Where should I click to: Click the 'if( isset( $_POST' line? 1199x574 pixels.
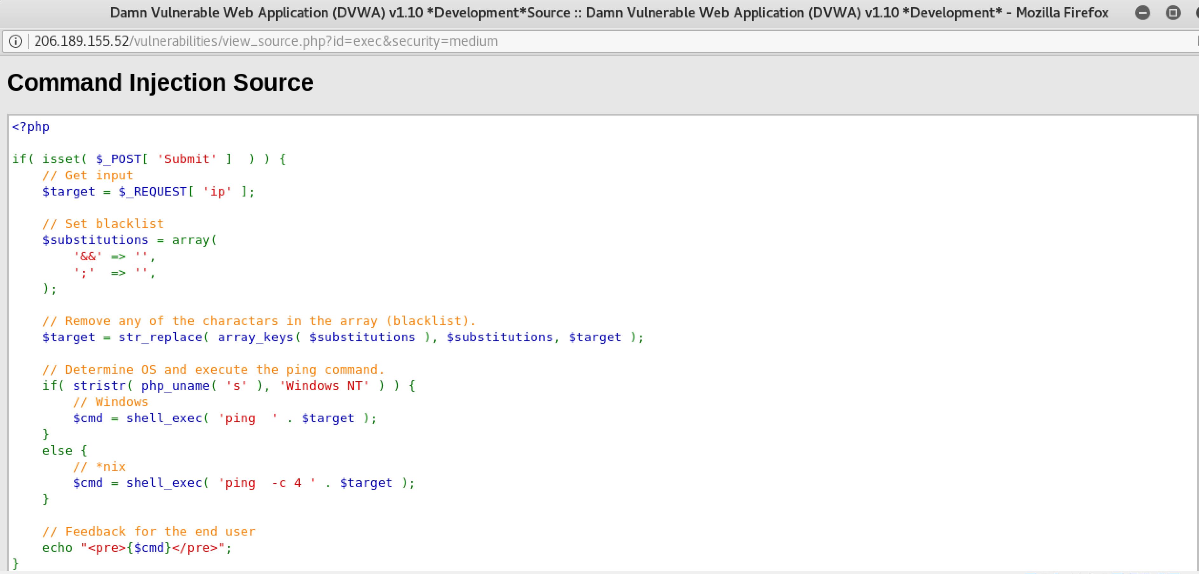(x=149, y=159)
